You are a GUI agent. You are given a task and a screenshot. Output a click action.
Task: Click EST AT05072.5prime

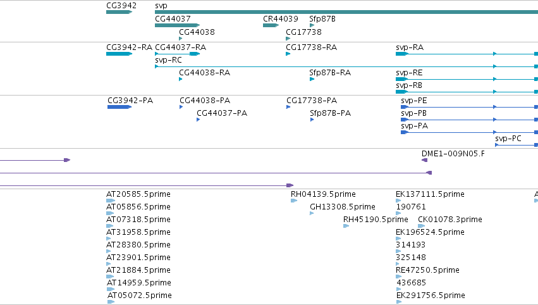[x=111, y=302]
